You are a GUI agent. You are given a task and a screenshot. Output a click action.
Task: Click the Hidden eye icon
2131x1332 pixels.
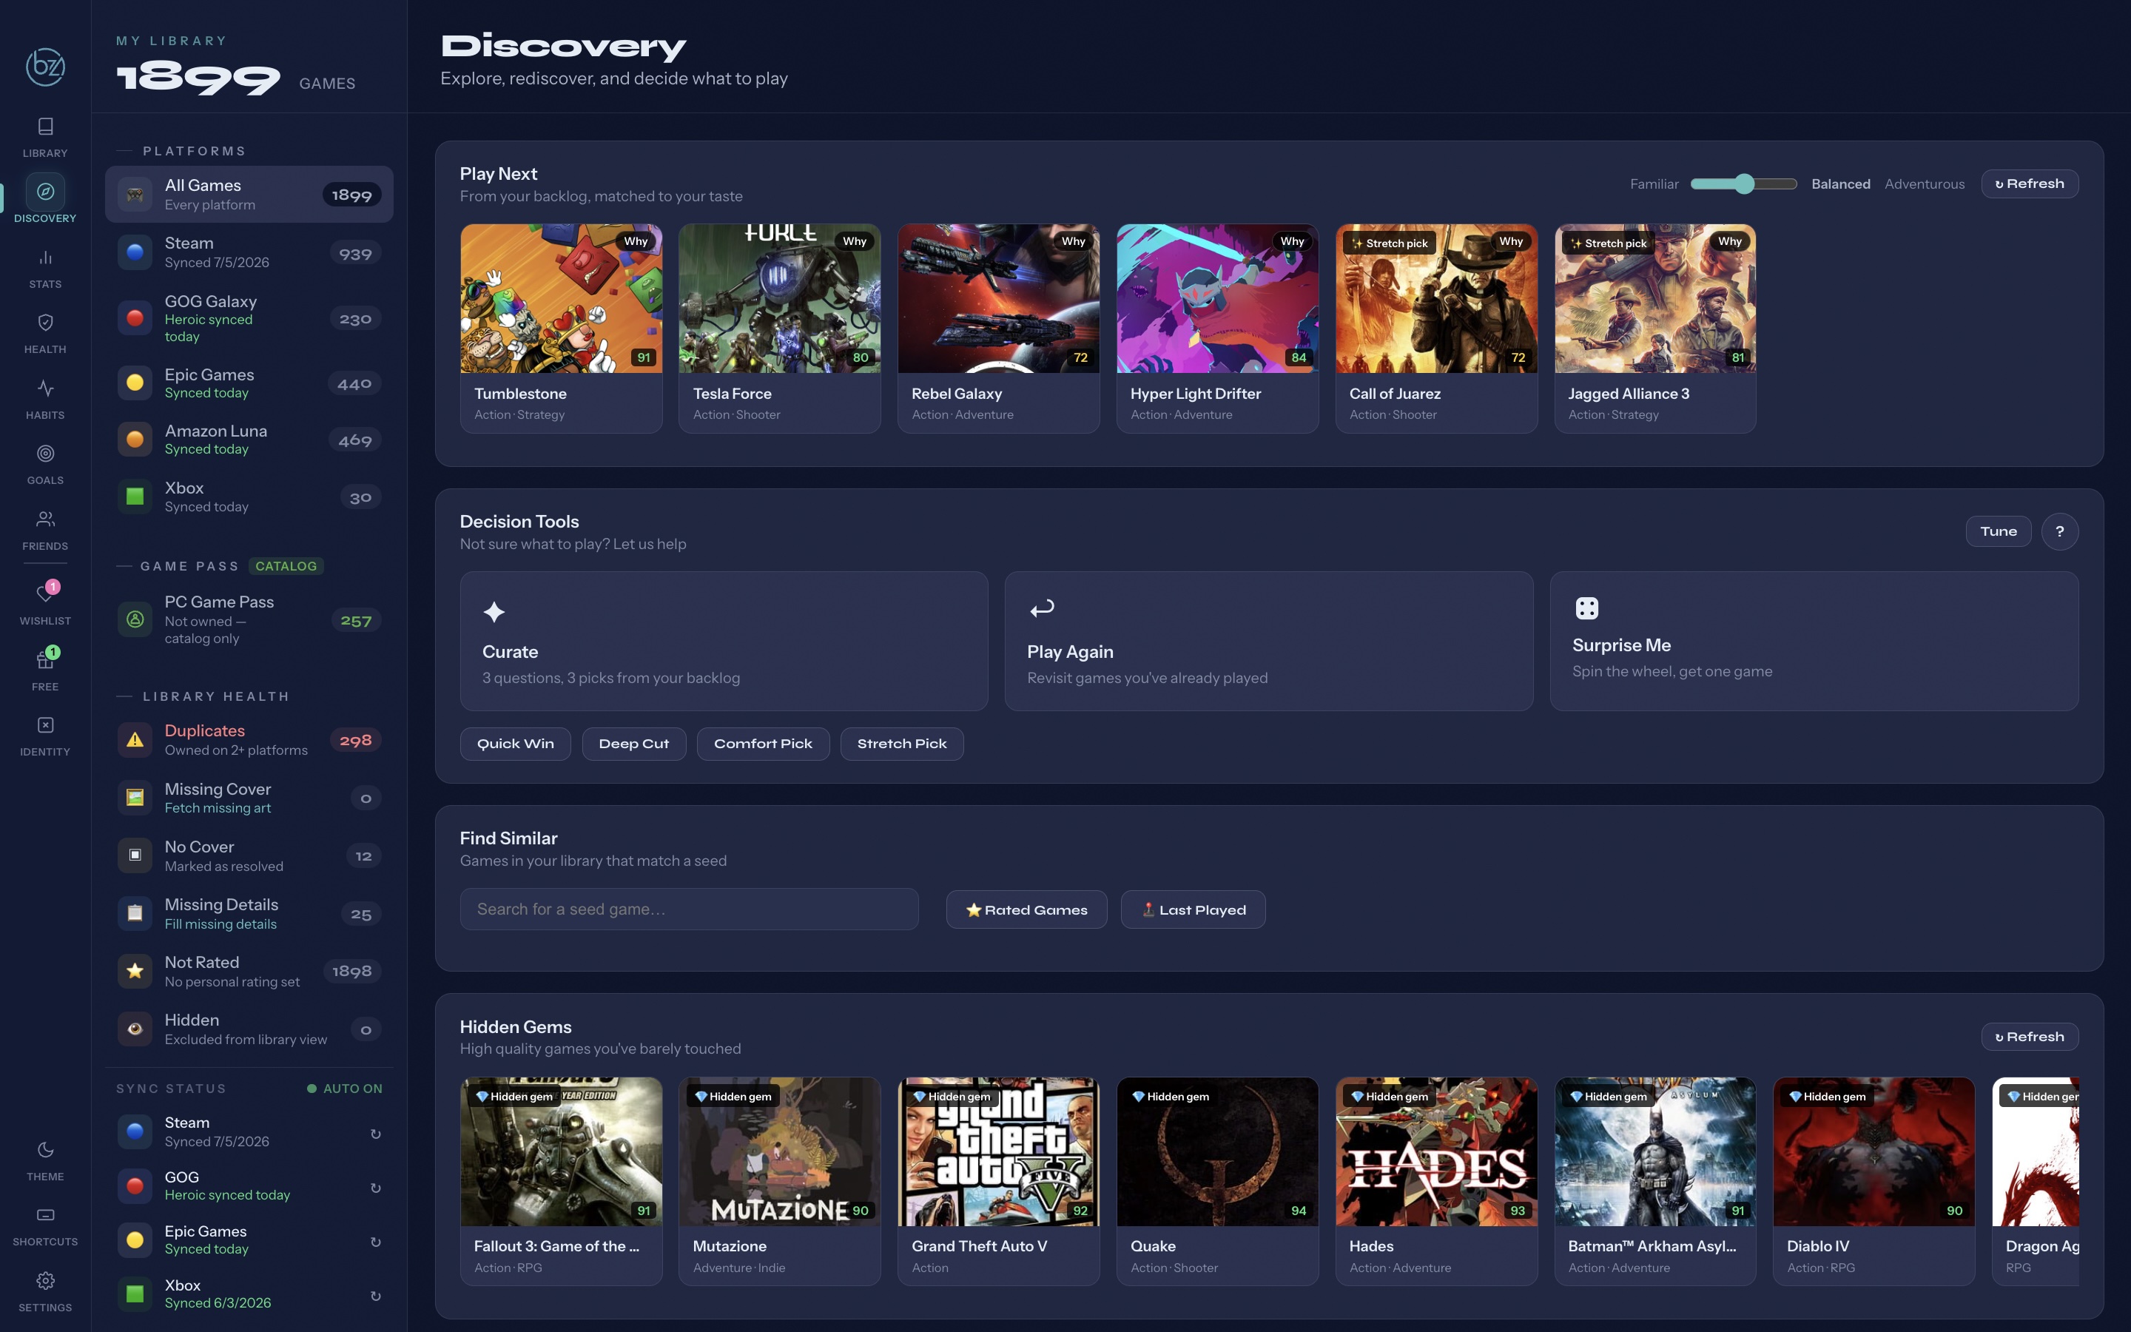[x=135, y=1029]
